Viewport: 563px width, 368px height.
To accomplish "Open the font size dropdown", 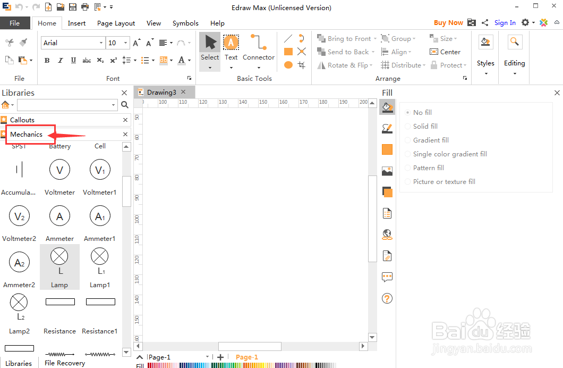I will [125, 43].
